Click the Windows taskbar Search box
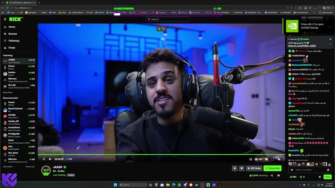 [x=133, y=185]
